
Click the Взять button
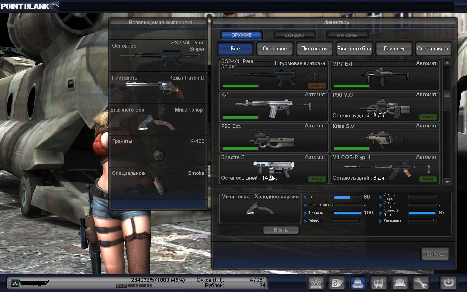tap(281, 230)
